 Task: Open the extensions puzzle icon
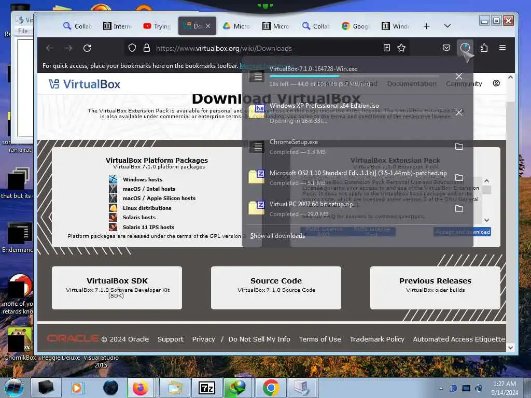[484, 48]
